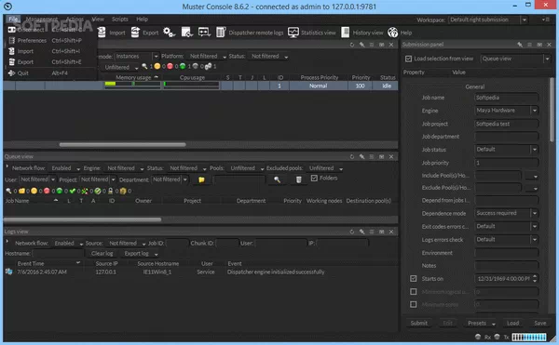Viewport: 559px width, 345px height.
Task: Click the trash bin icon in Queue view
Action: [x=299, y=179]
